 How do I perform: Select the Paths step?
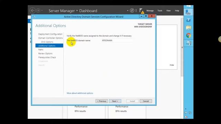pyautogui.click(x=41, y=50)
